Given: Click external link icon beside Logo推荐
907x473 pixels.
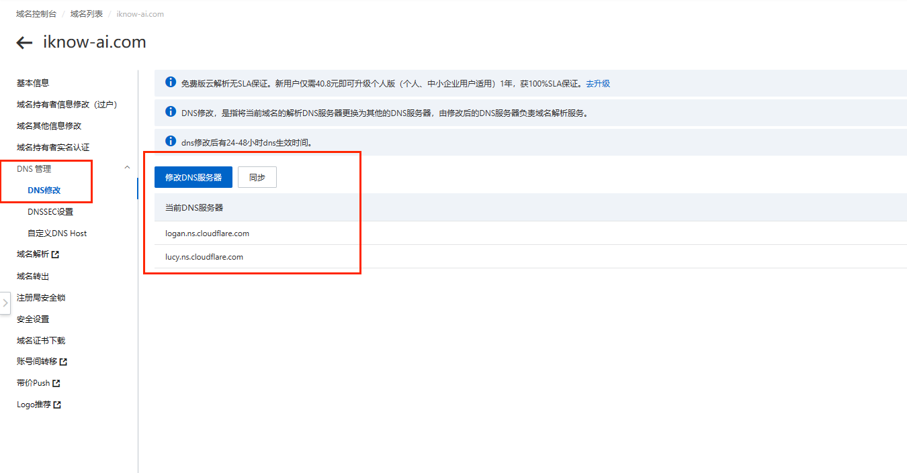Looking at the screenshot, I should 57,405.
